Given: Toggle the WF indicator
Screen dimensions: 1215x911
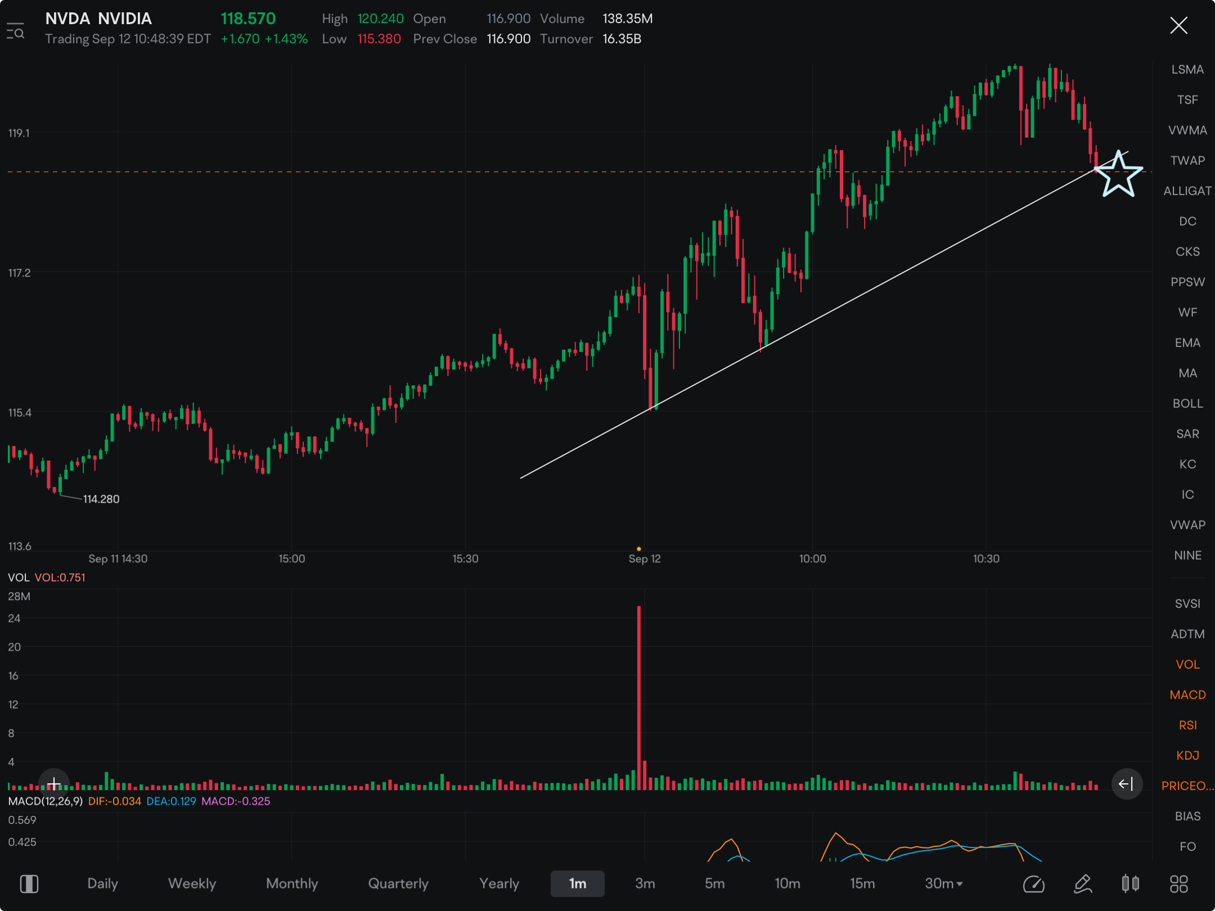Looking at the screenshot, I should pos(1187,312).
